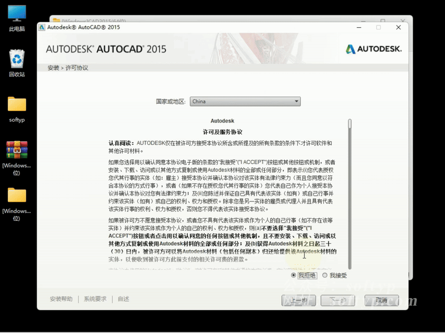
Task: Select the bottom [Windows... folder on the desktop
Action: [x=17, y=204]
